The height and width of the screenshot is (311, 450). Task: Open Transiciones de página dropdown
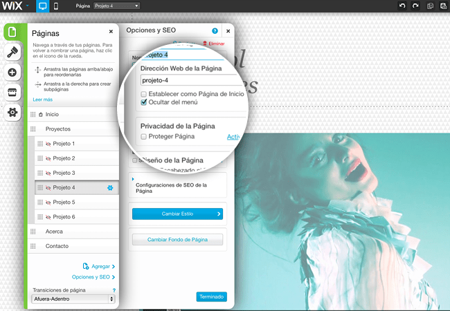tap(73, 299)
